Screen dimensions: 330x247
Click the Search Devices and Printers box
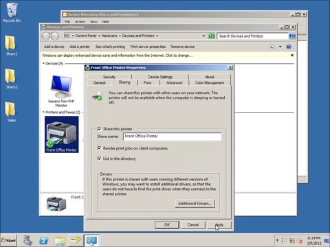click(252, 36)
